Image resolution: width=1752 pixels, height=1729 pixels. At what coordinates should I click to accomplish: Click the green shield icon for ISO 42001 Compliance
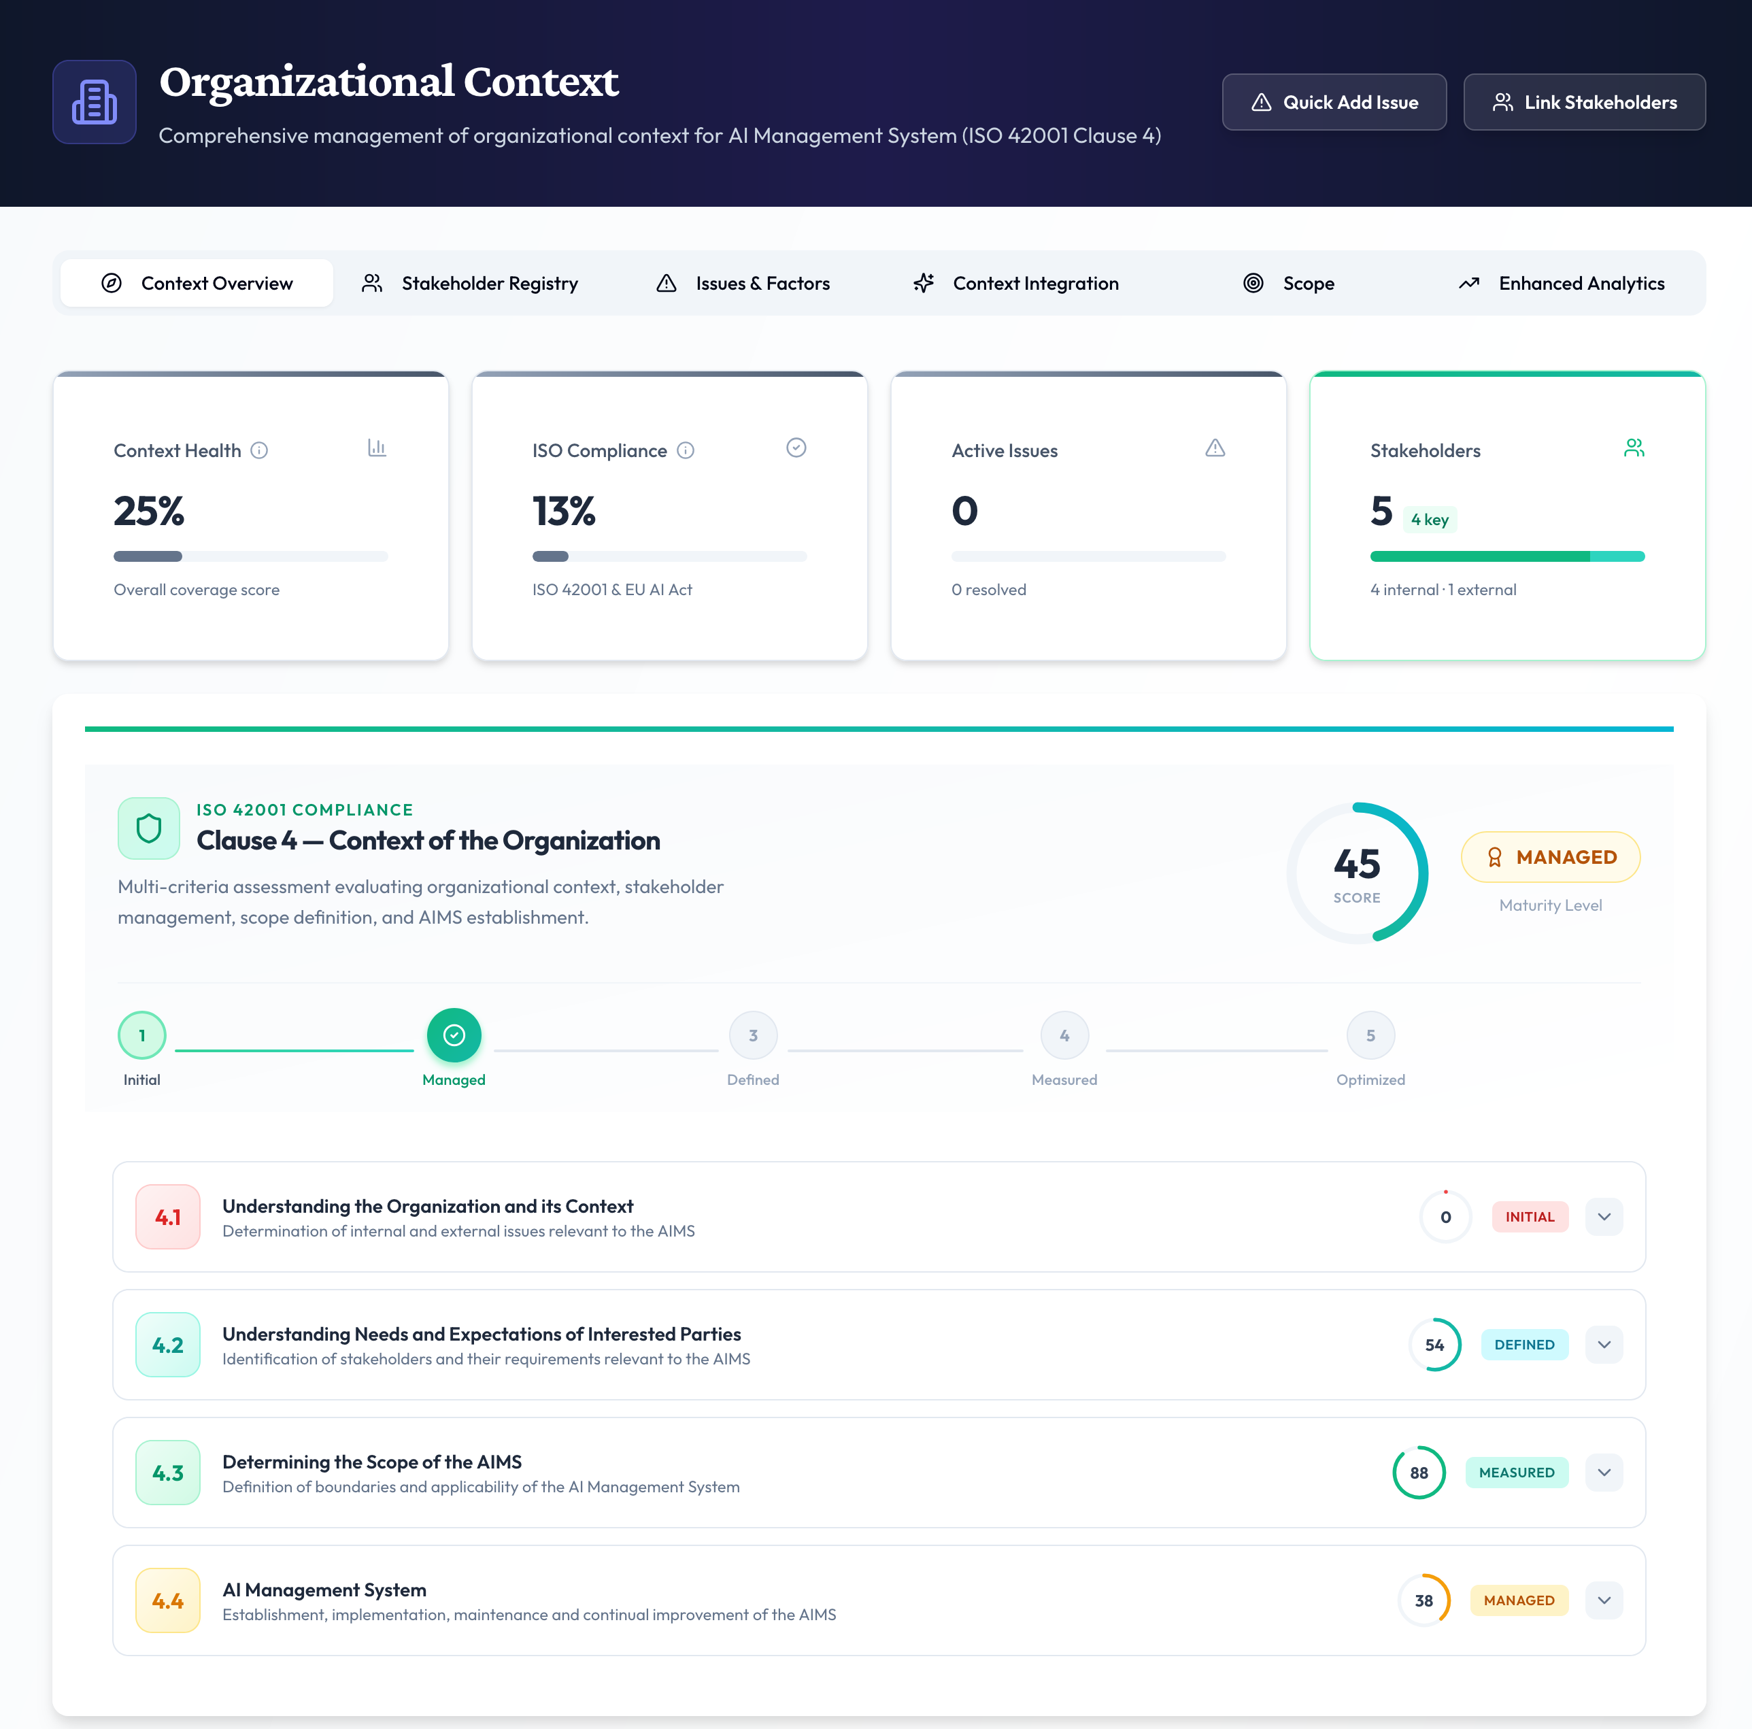pyautogui.click(x=148, y=827)
